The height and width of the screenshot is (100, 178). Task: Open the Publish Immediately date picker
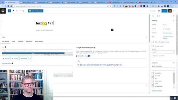(166, 29)
